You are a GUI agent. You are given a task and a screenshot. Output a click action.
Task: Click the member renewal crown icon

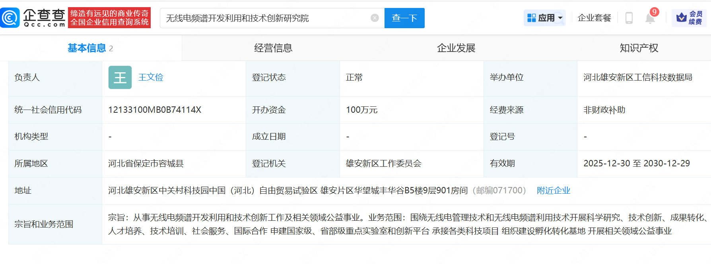click(x=682, y=18)
